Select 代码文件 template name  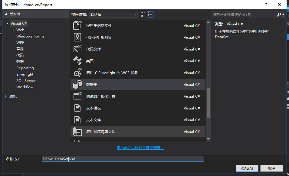pyautogui.click(x=94, y=49)
